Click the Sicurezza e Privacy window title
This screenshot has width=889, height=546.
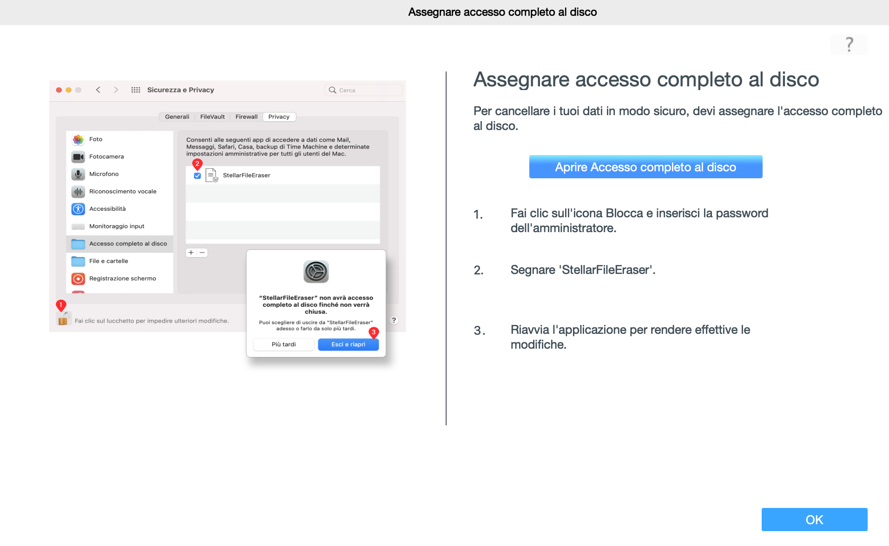[181, 90]
